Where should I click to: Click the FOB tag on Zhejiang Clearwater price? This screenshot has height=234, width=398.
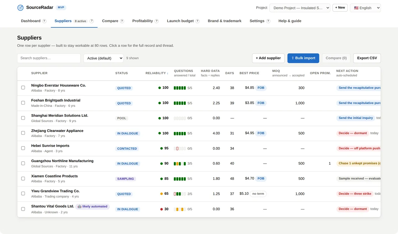261,133
